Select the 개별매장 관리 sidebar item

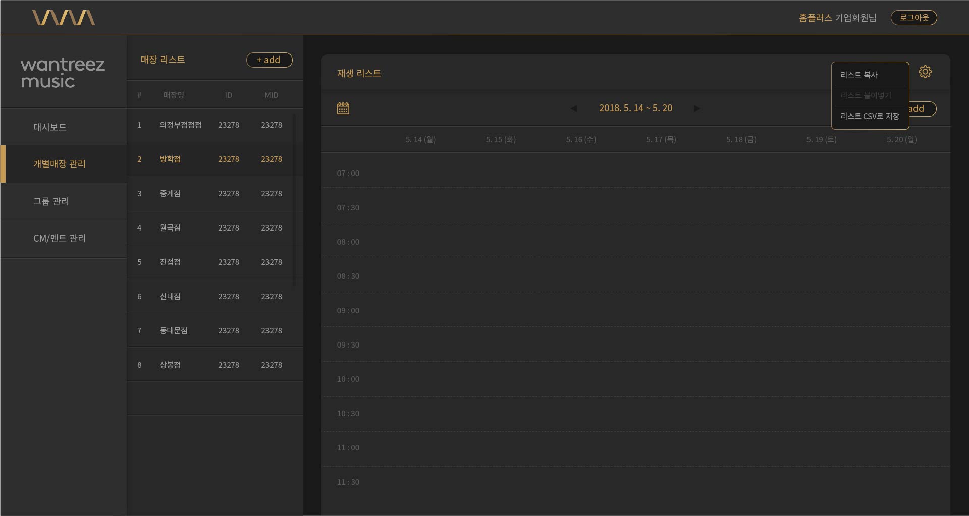tap(59, 164)
